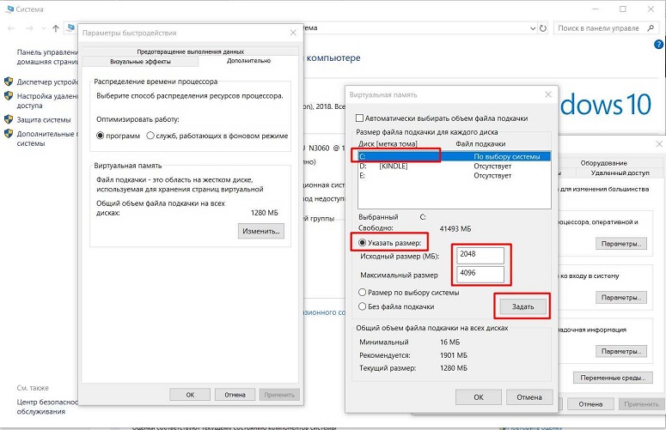The image size is (666, 430).
Task: Enable automatic paging file size checkbox
Action: pyautogui.click(x=360, y=118)
